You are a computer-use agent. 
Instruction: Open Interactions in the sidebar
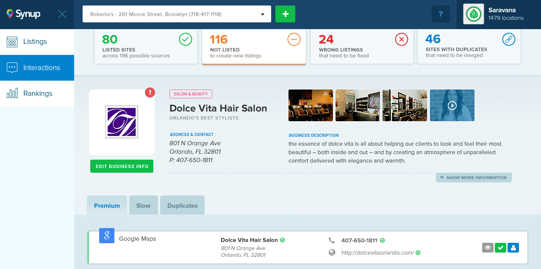pos(41,68)
